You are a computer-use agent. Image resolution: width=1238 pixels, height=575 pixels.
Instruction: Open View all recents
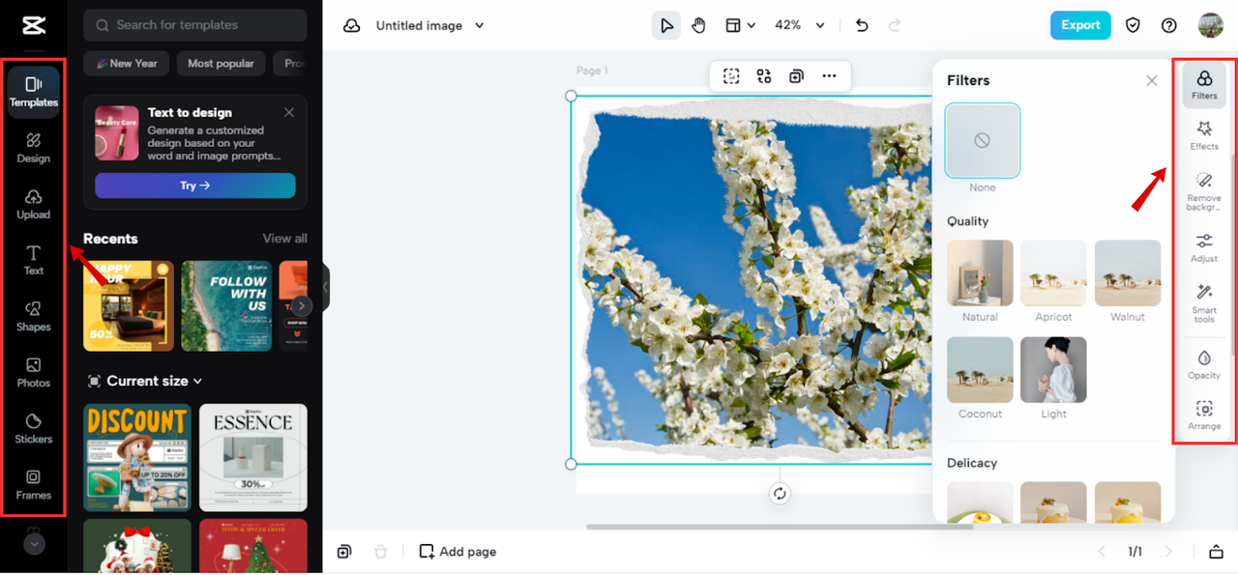[x=284, y=239]
